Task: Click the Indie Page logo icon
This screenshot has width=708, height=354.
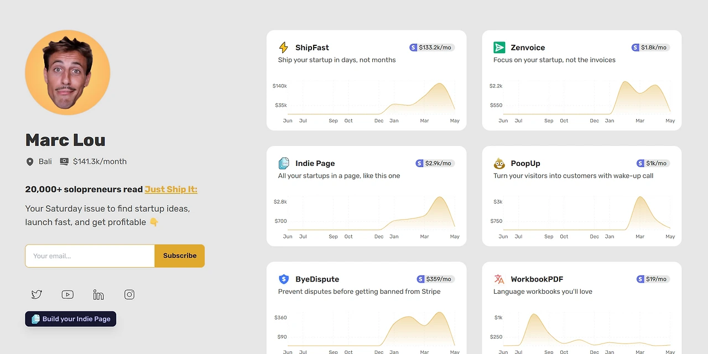Action: coord(284,163)
